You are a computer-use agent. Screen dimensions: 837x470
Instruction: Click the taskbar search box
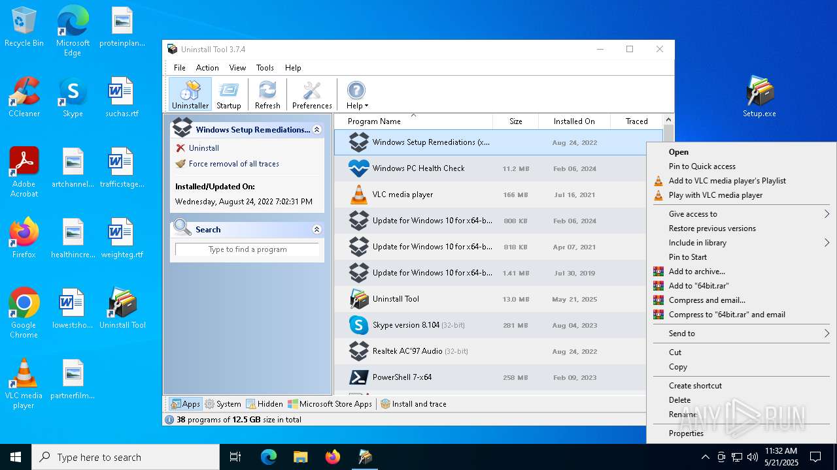pyautogui.click(x=126, y=457)
